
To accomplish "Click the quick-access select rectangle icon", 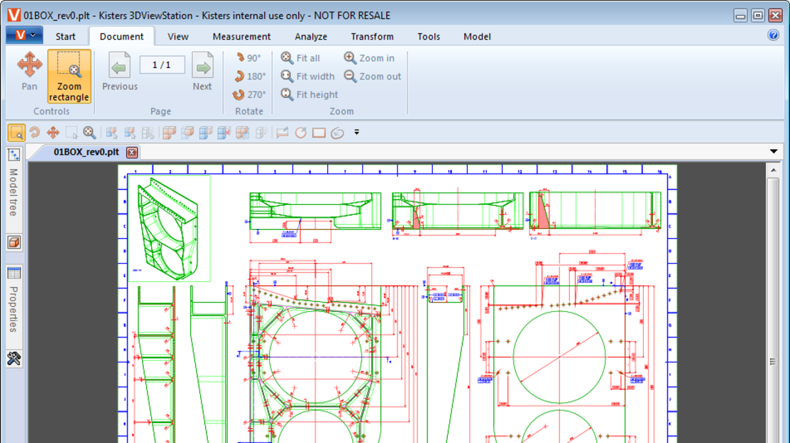I will click(x=72, y=133).
